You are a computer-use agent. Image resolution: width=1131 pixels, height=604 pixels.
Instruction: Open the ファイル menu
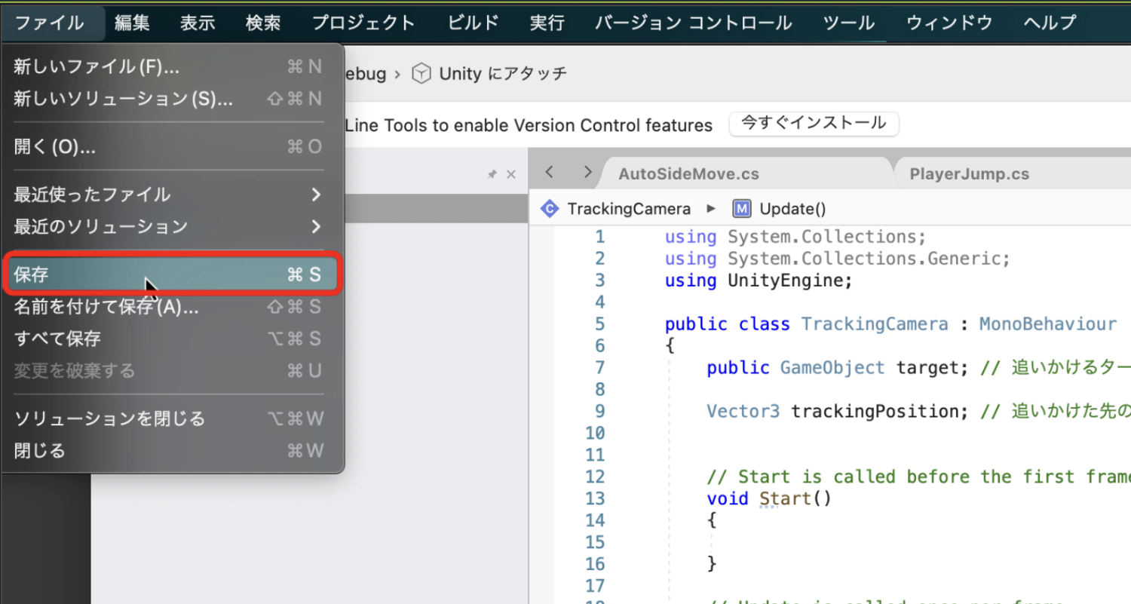50,23
